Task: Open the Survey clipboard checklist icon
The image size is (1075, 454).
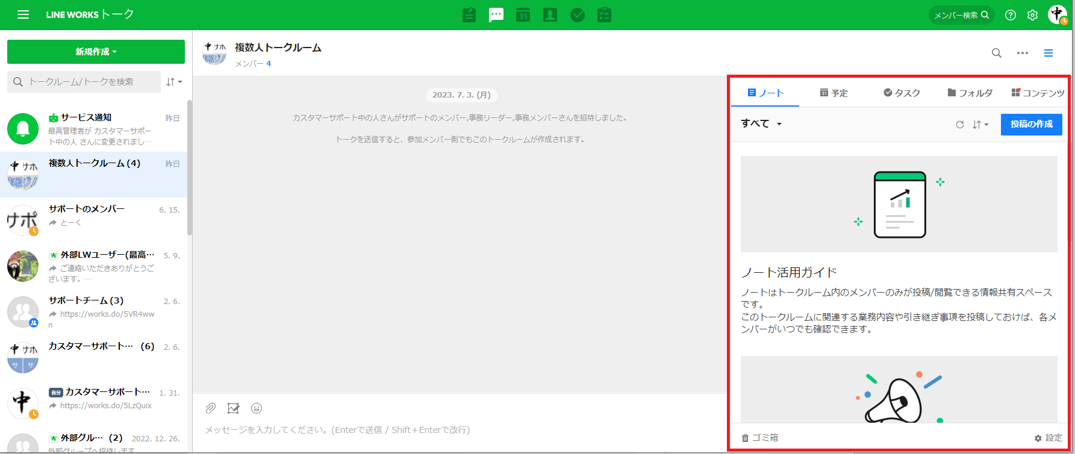Action: point(604,15)
